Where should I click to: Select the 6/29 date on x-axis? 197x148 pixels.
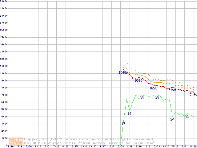[193, 146]
